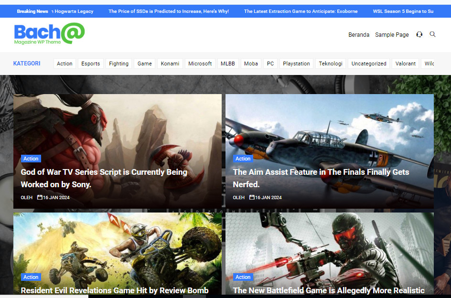Open The Finals Aim Assist article
The height and width of the screenshot is (298, 451).
click(x=321, y=178)
